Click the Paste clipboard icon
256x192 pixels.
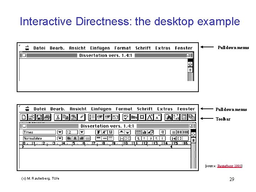click(74, 117)
